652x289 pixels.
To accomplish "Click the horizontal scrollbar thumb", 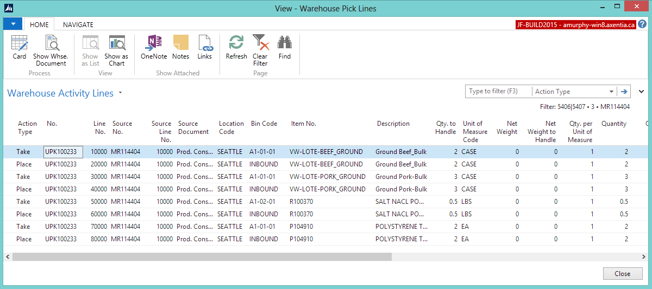I will tap(201, 256).
